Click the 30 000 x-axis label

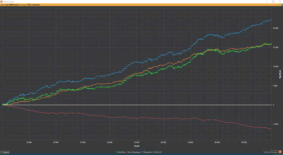82,142
